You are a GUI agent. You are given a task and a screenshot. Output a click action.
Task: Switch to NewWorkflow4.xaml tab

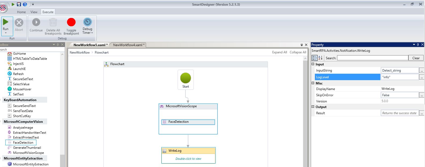pyautogui.click(x=128, y=45)
